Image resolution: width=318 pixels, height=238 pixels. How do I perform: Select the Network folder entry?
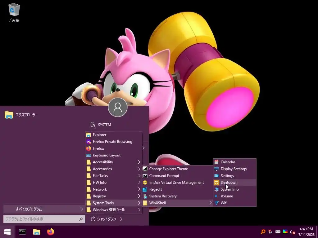tap(114, 189)
